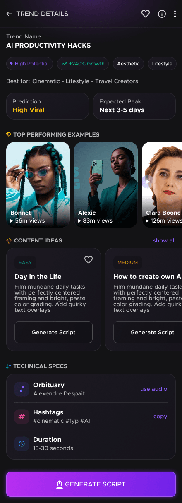Use audio for Orbituary track
182x503 pixels.
point(153,389)
